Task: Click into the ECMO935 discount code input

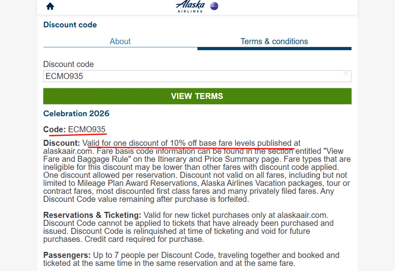Action: click(x=184, y=76)
